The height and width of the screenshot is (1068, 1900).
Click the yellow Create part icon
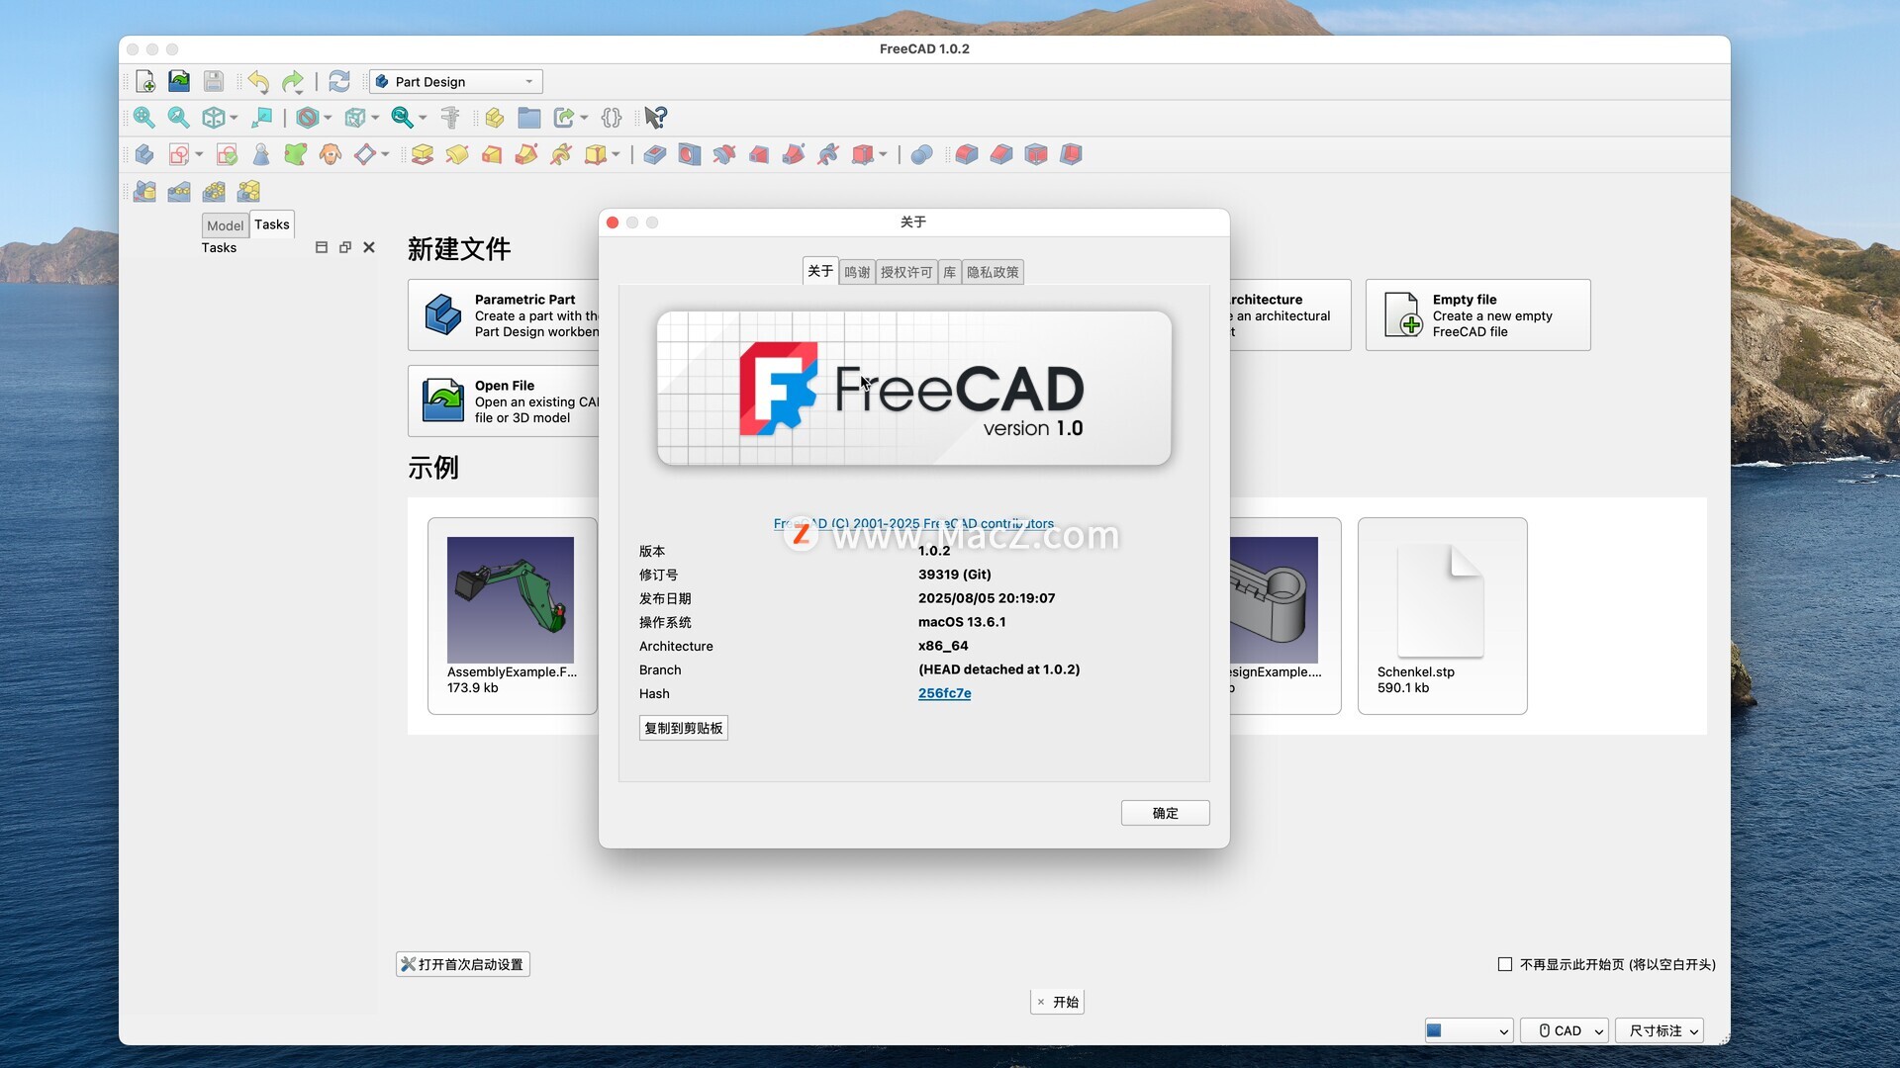(495, 118)
